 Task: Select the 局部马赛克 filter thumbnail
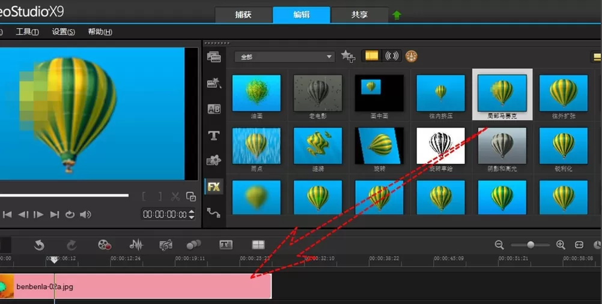pos(502,93)
